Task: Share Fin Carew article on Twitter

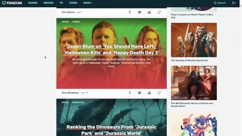Action: click(140, 12)
